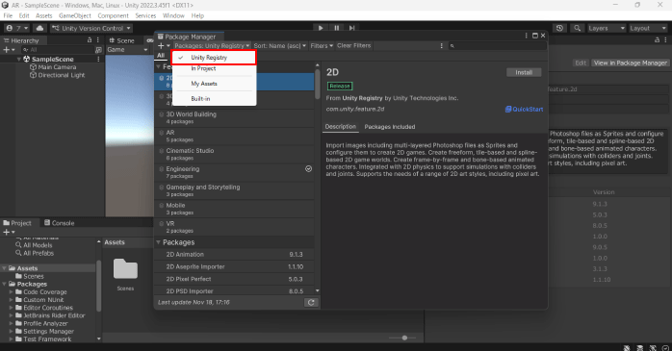
Task: Open the Hierarchy panel more options menu
Action: [98, 40]
